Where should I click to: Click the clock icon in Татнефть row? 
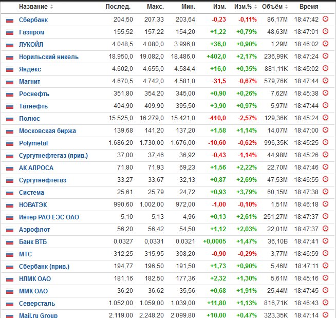(325, 105)
